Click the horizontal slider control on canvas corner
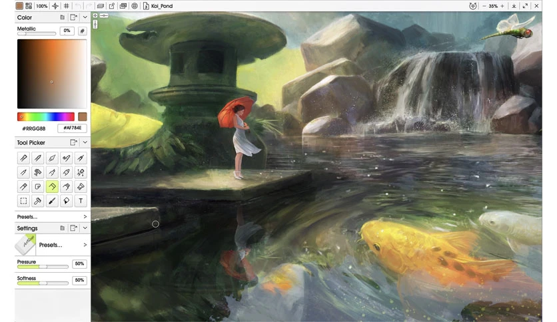 pyautogui.click(x=104, y=15)
